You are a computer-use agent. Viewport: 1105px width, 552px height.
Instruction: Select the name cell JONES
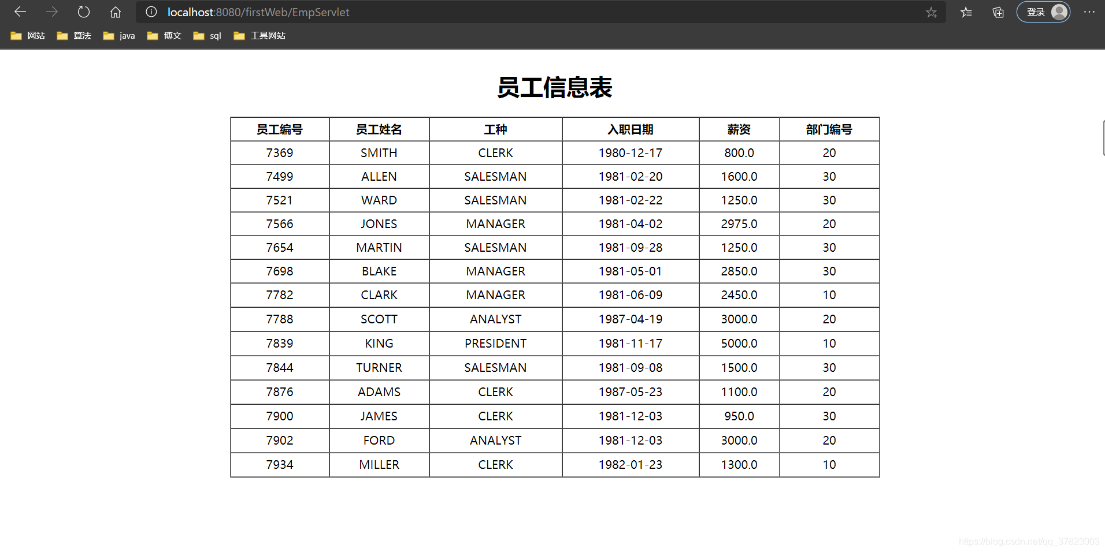tap(379, 224)
